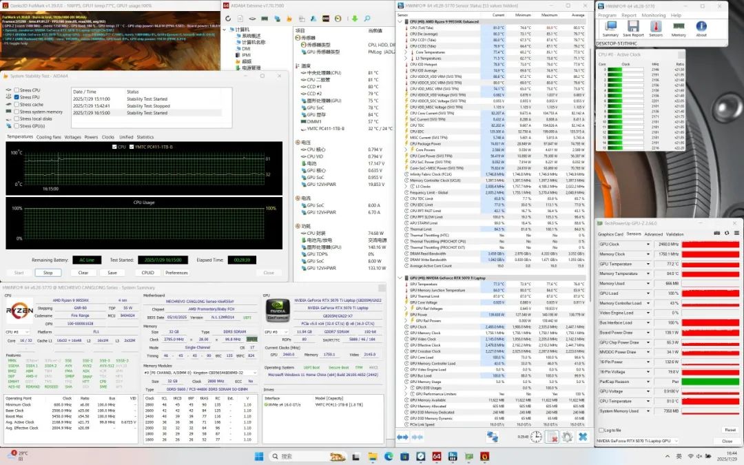Uncheck Stress FPU checkbox
Viewport: 744px width, 465px height.
pyautogui.click(x=17, y=97)
